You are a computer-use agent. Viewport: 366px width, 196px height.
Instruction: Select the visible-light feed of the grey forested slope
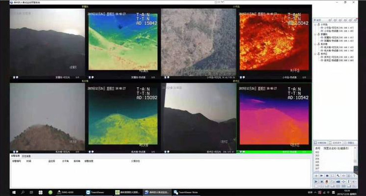click(x=199, y=42)
